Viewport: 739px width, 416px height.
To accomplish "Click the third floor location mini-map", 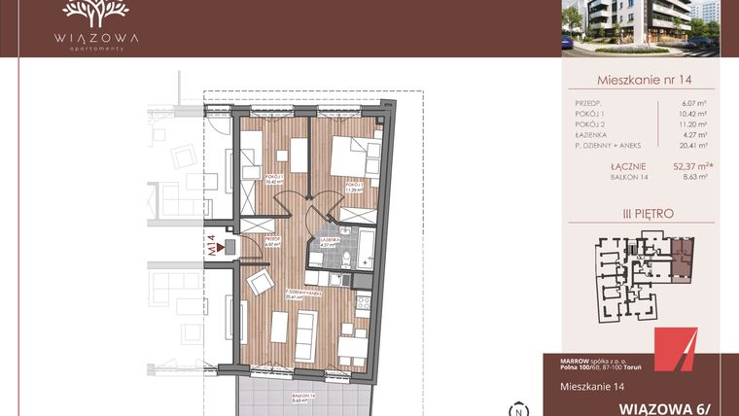I will coord(645,277).
